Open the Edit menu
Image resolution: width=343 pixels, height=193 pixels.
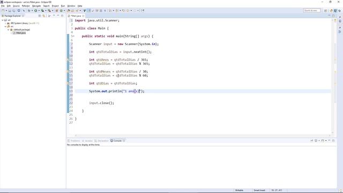click(x=9, y=6)
